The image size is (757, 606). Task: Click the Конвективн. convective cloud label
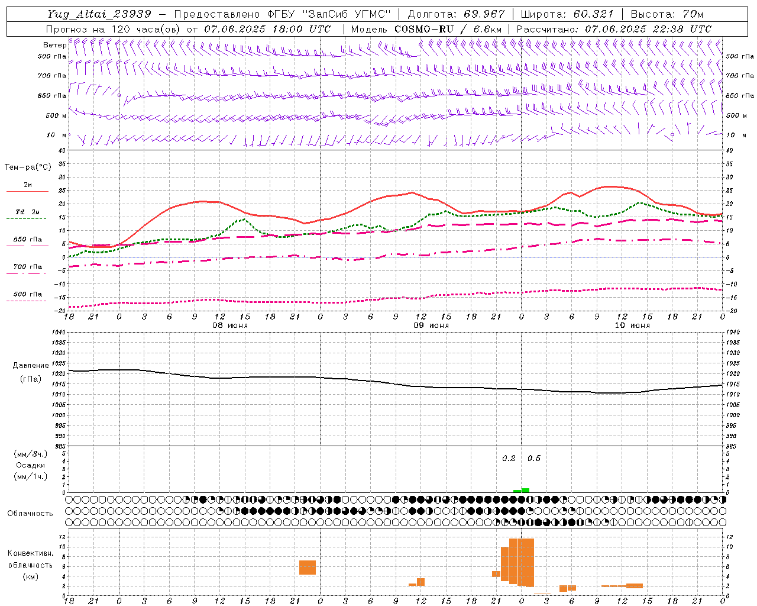[x=31, y=553]
